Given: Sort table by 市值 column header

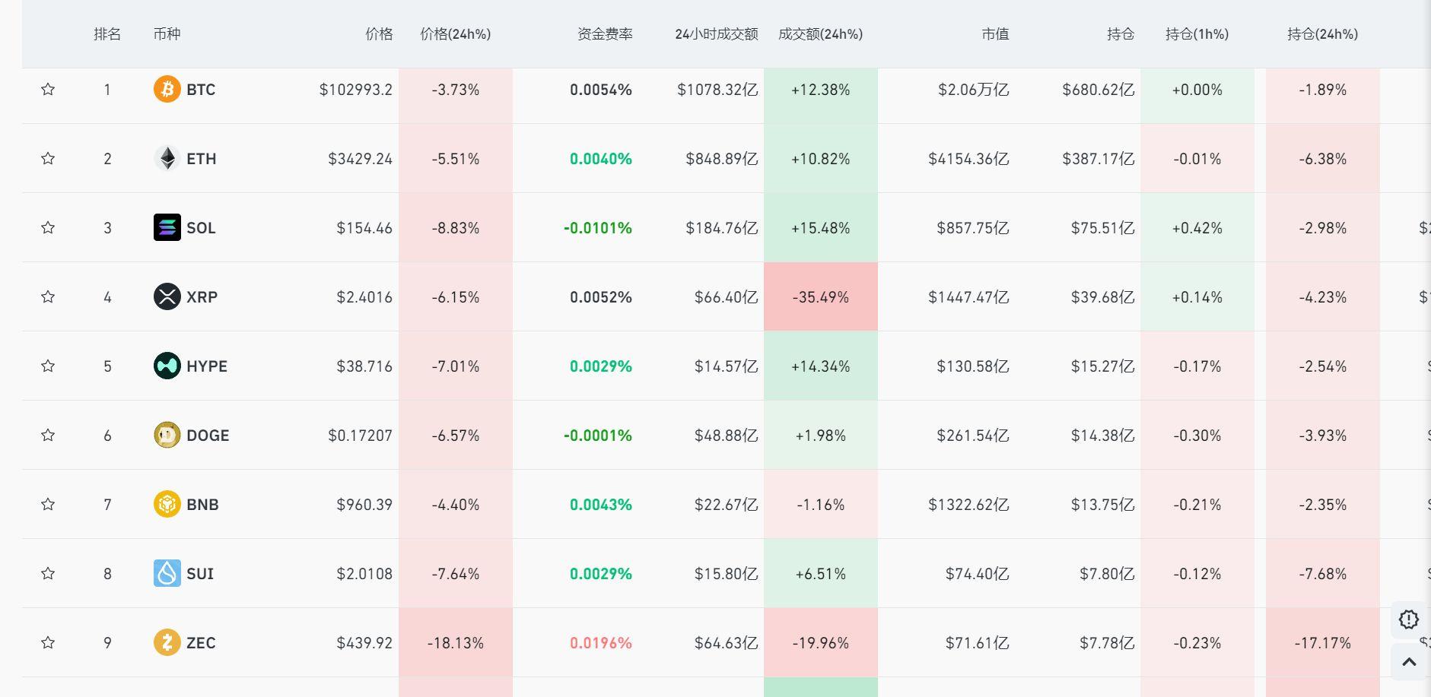Looking at the screenshot, I should (994, 34).
